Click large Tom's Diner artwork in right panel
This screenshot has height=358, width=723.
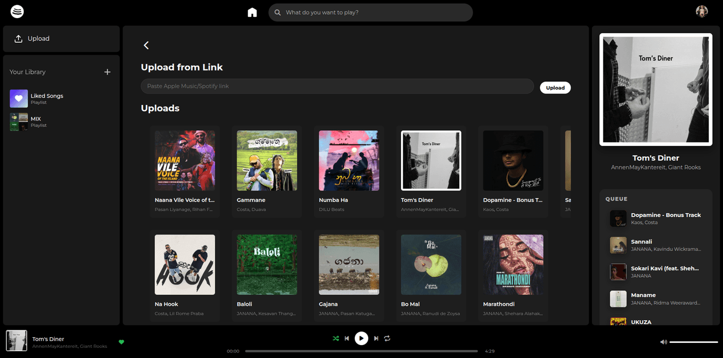coord(656,89)
